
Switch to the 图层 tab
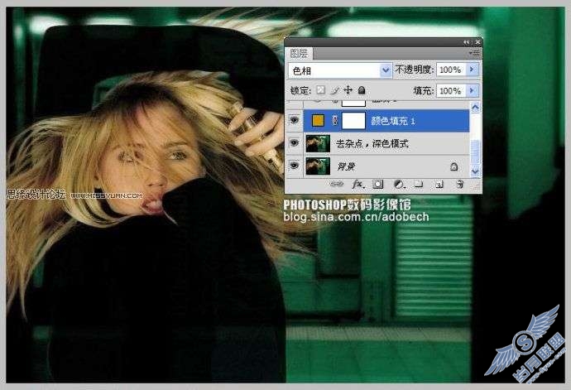coord(299,54)
